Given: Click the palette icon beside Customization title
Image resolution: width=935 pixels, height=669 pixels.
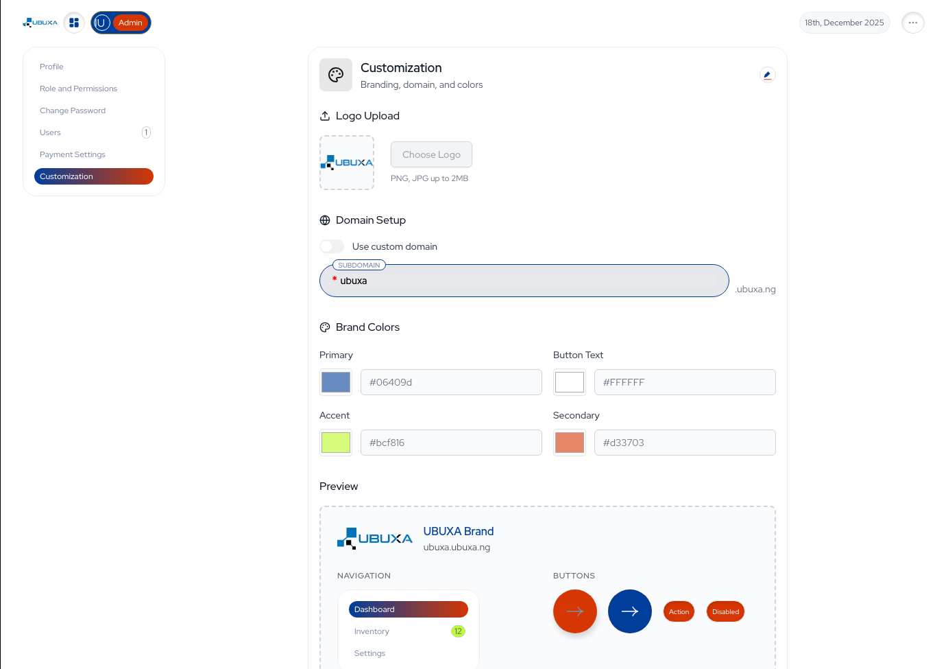Looking at the screenshot, I should click(x=336, y=75).
